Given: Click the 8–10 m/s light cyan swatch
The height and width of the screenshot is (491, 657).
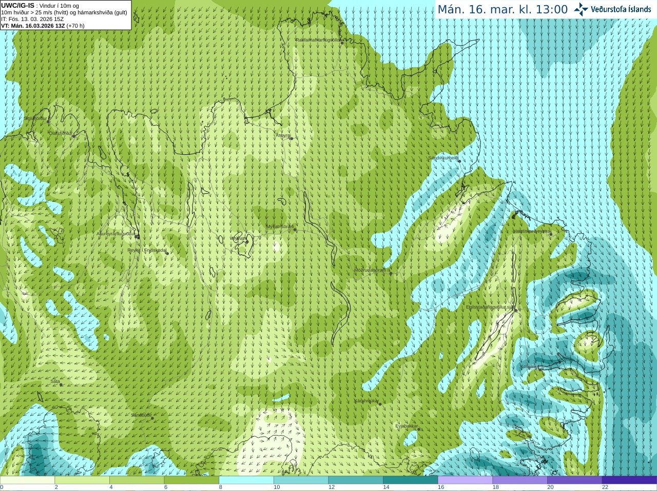Looking at the screenshot, I should [246, 480].
